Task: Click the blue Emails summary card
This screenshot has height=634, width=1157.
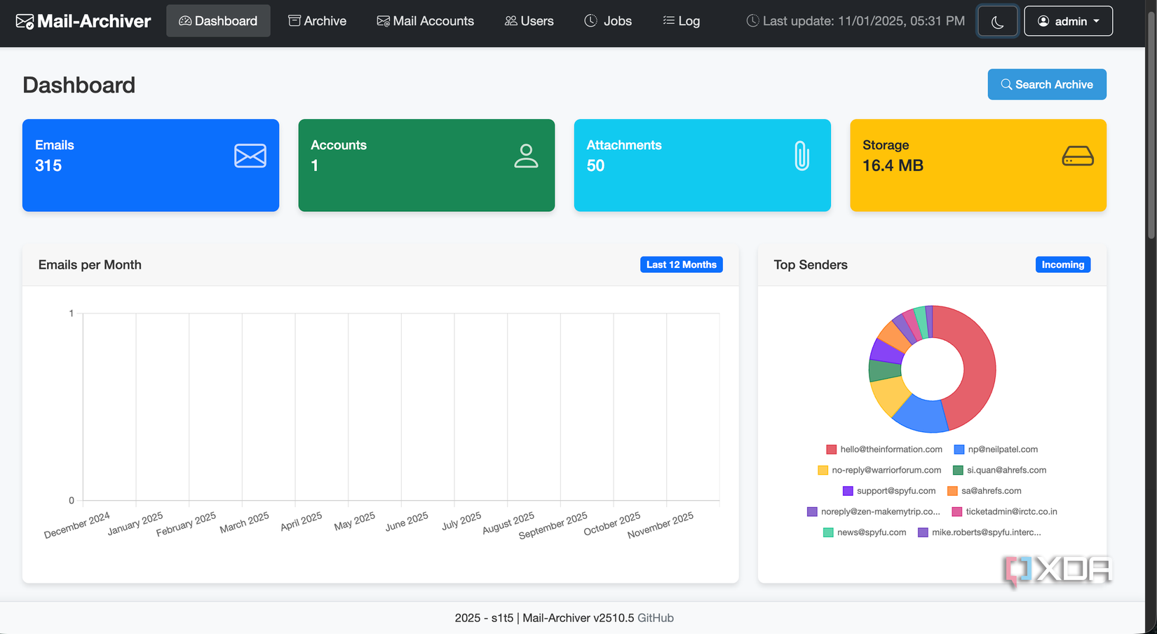Action: click(x=150, y=165)
